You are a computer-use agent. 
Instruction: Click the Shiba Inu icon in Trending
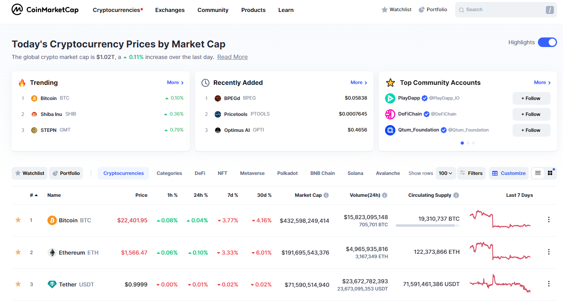[34, 114]
